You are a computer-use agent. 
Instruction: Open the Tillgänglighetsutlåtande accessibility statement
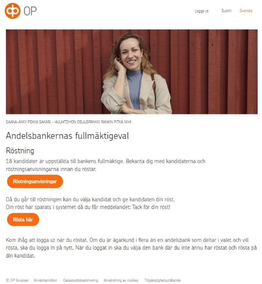pyautogui.click(x=162, y=280)
